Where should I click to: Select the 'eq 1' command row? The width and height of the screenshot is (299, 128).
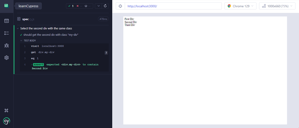coord(64,59)
